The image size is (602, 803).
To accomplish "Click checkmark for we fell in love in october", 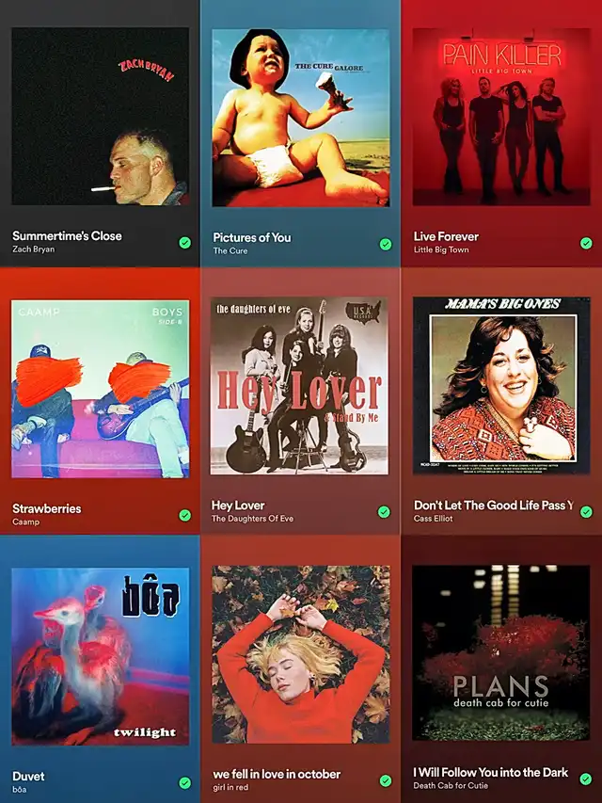I will click(386, 780).
